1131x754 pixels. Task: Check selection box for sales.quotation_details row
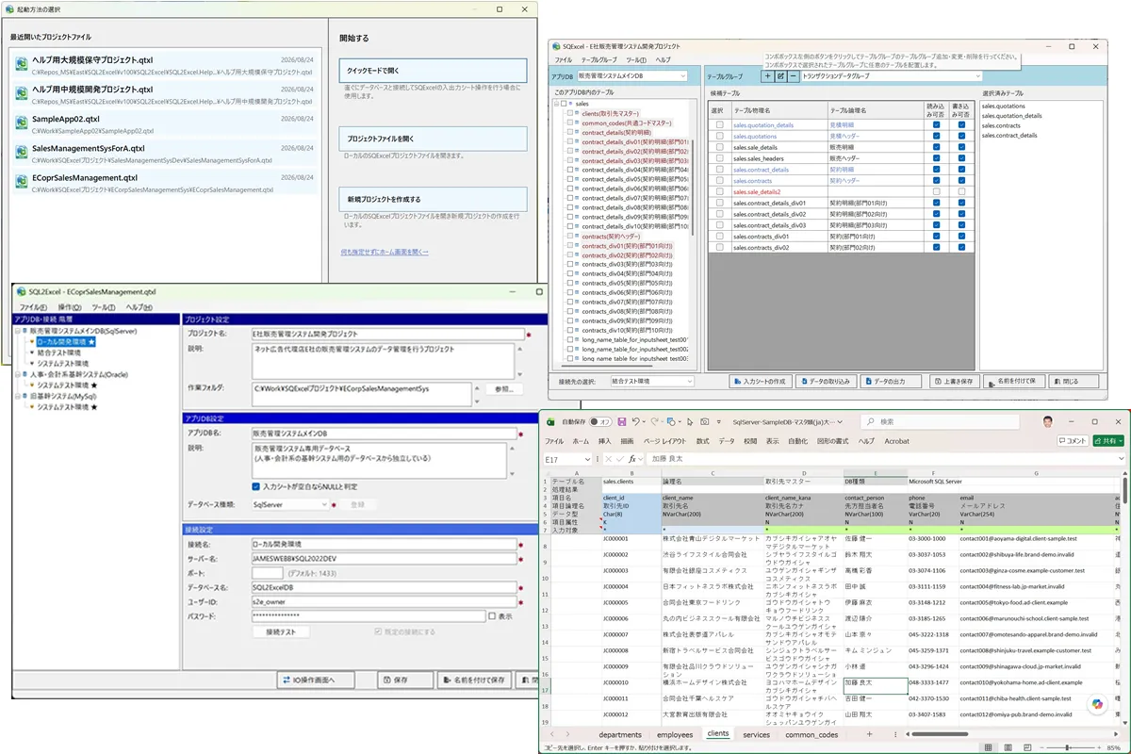coord(719,125)
